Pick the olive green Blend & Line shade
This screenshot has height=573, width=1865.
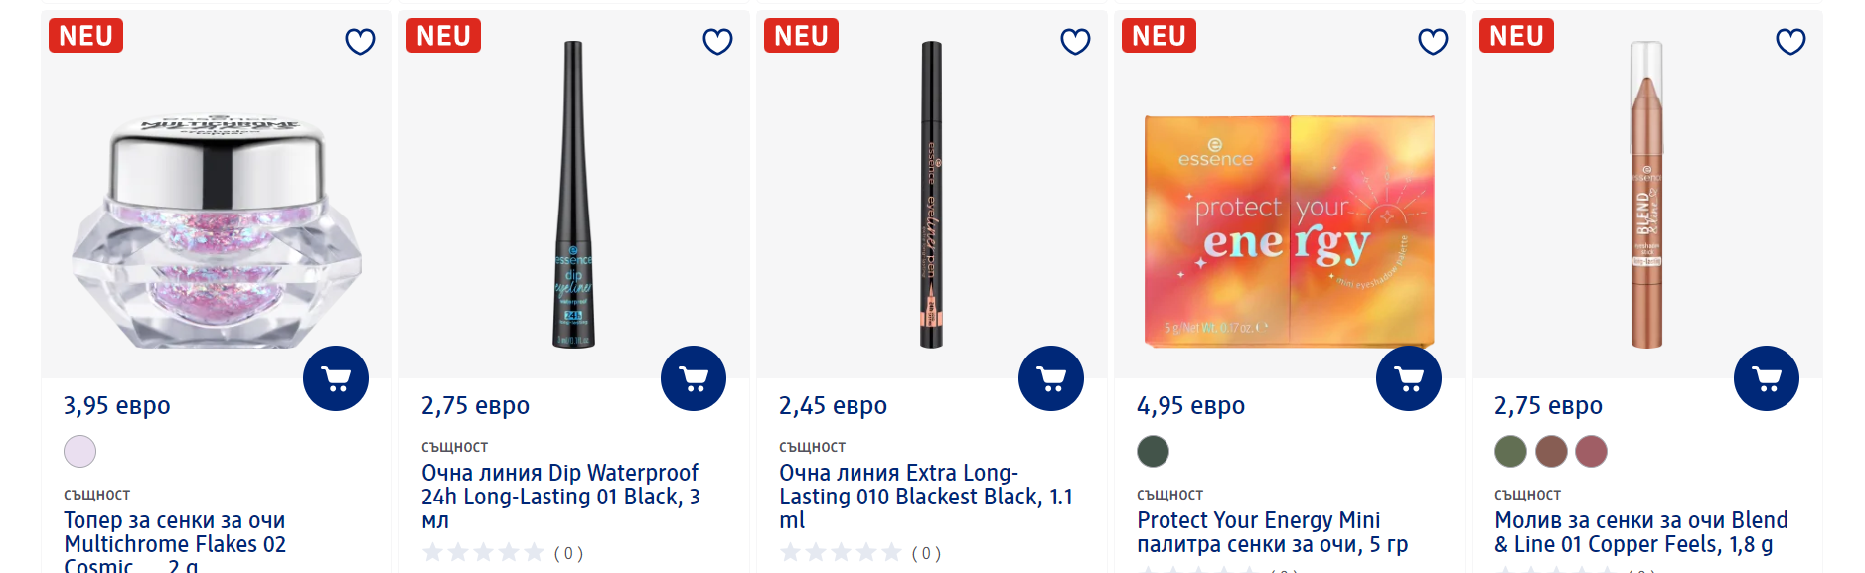[x=1510, y=452]
